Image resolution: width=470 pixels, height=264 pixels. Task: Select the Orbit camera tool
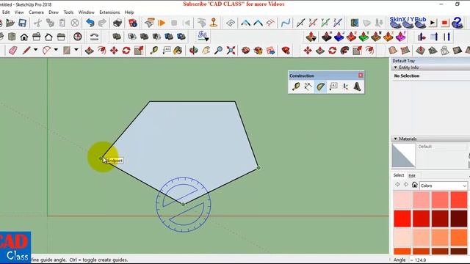tap(194, 51)
